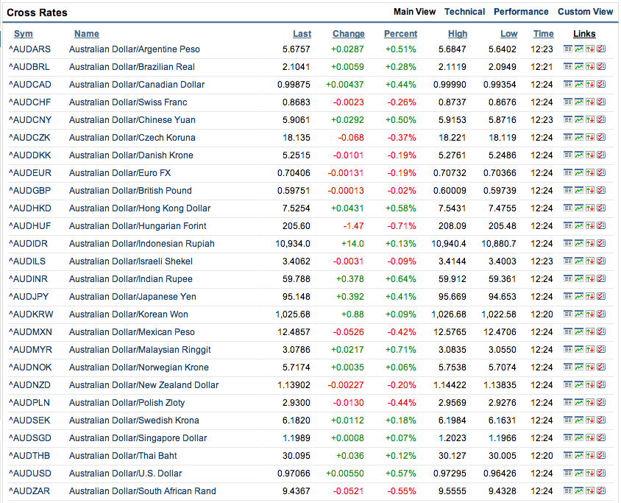The height and width of the screenshot is (503, 621).
Task: Select the Main View tab
Action: pos(414,12)
